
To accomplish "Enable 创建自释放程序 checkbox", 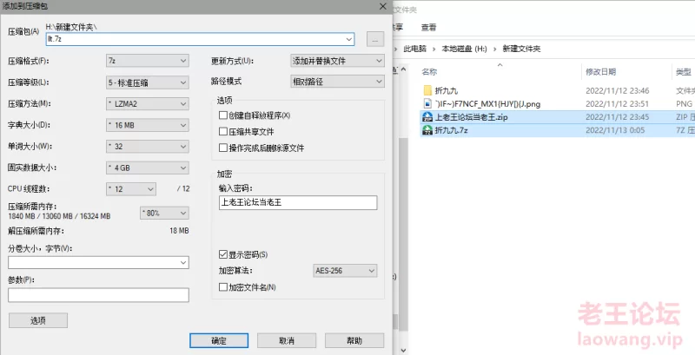I will (x=223, y=115).
